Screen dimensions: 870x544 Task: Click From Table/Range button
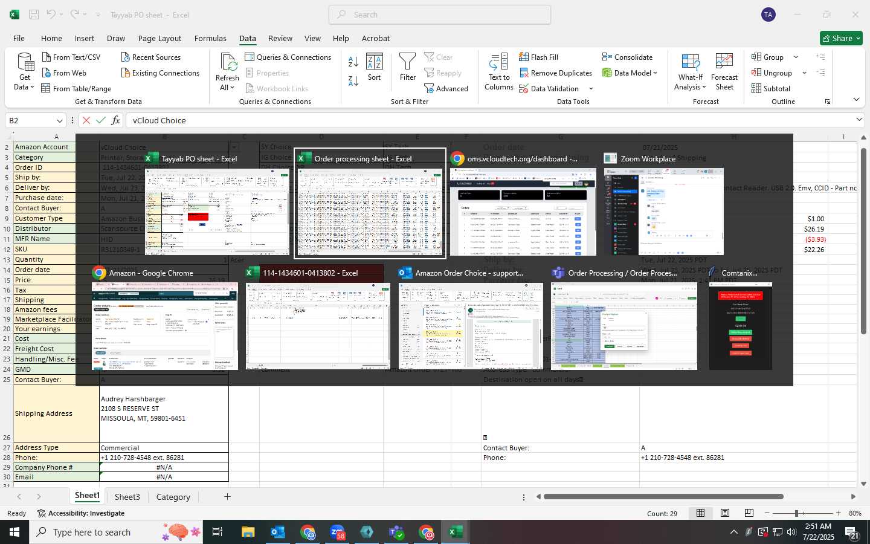point(76,88)
